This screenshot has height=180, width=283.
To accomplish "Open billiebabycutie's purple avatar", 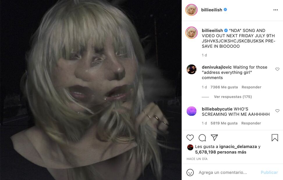I will tap(191, 111).
